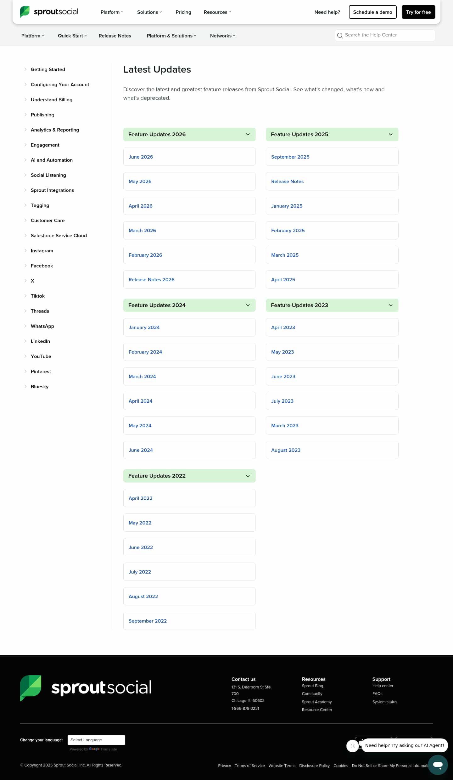
Task: Open the Select Language dropdown
Action: (x=96, y=740)
